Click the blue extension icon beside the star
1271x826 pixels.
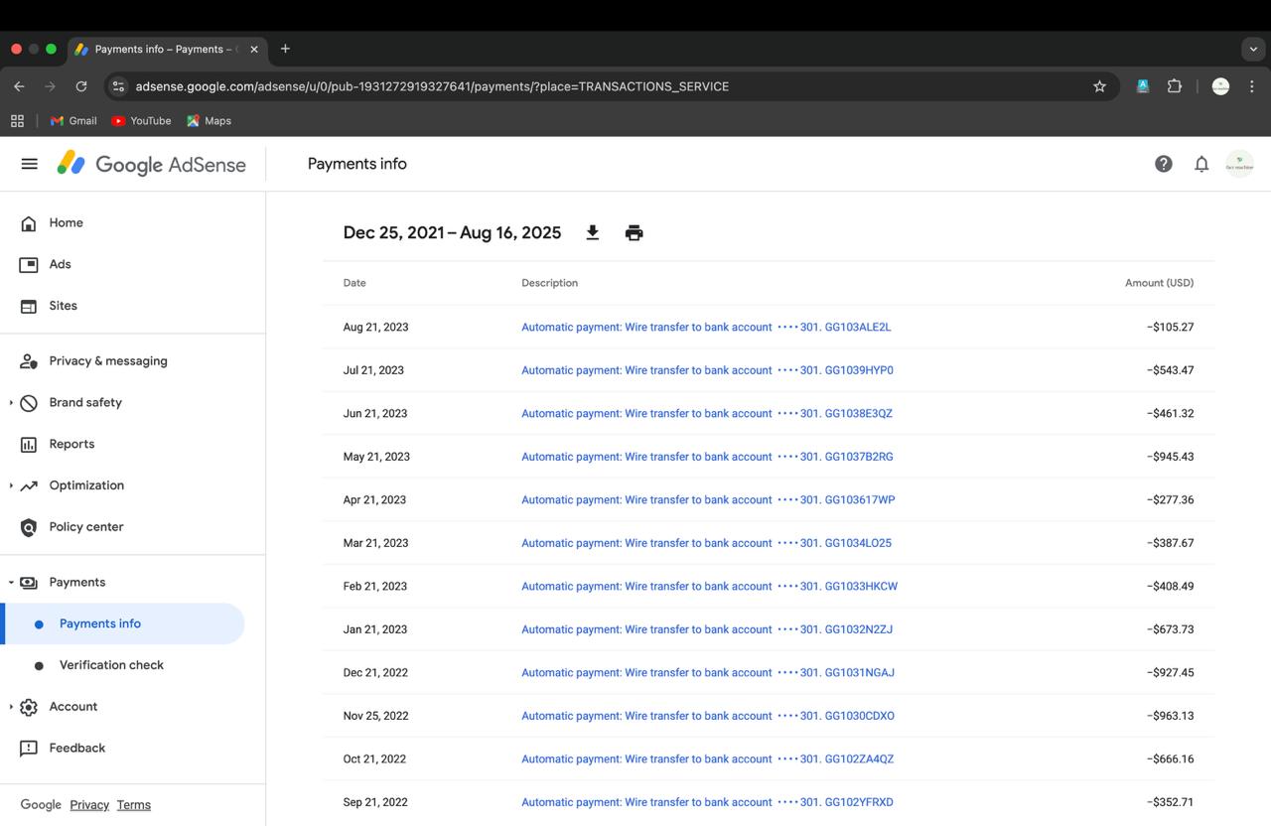click(1143, 86)
